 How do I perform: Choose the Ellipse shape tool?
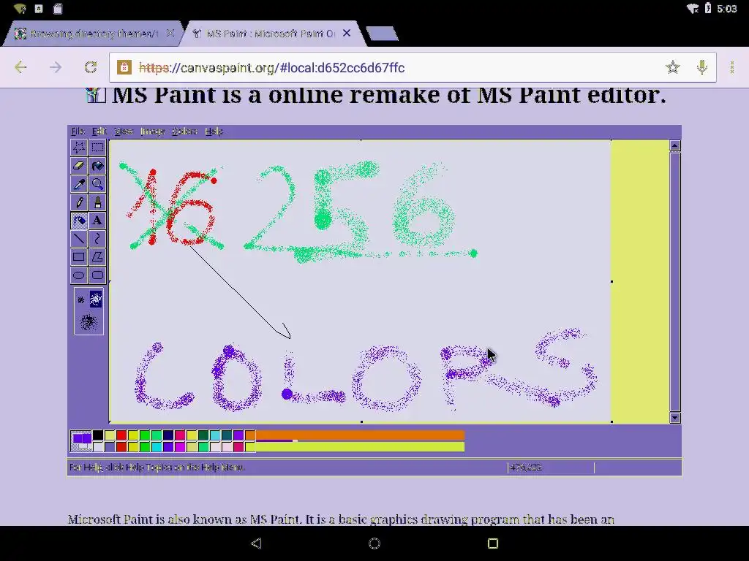pos(79,275)
